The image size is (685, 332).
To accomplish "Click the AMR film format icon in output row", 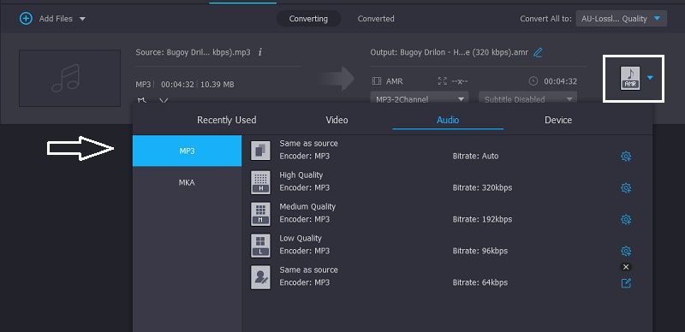I will point(377,81).
